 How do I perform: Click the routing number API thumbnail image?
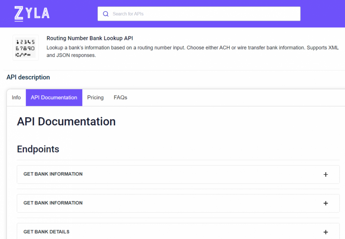(x=26, y=48)
